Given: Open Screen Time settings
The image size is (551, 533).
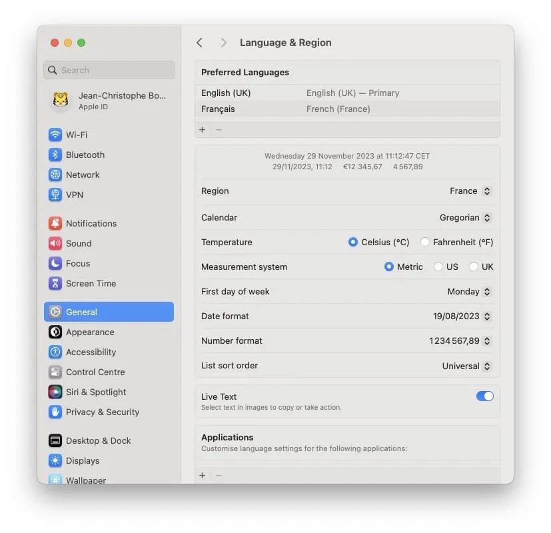Looking at the screenshot, I should (91, 283).
